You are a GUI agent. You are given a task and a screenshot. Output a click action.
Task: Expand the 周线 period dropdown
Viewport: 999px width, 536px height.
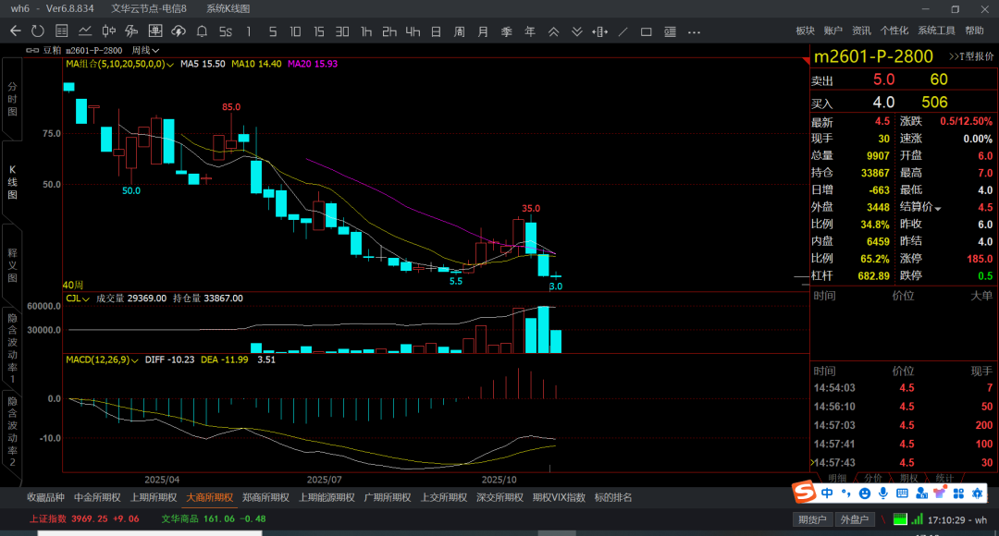point(145,51)
